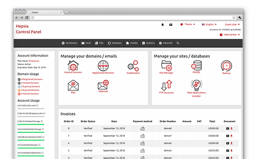Bookmark the page with the star icon
The height and width of the screenshot is (159, 255).
click(234, 18)
